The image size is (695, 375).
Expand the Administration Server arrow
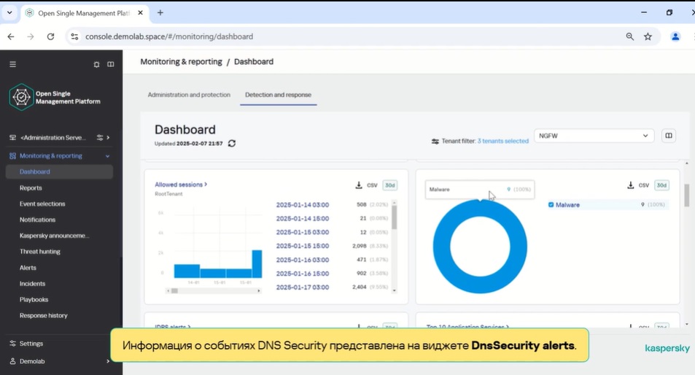click(108, 137)
